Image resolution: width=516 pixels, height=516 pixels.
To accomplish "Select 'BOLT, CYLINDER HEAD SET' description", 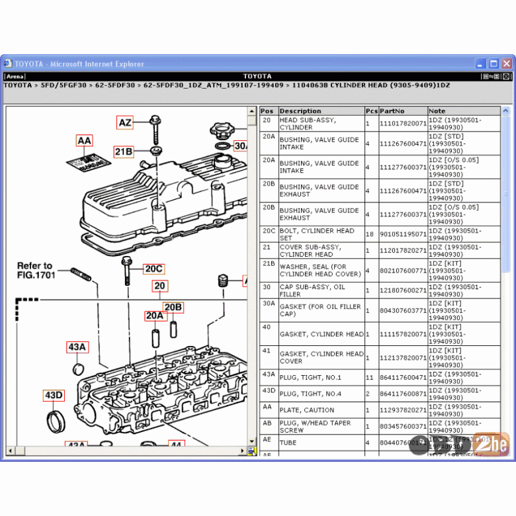I will 317,234.
